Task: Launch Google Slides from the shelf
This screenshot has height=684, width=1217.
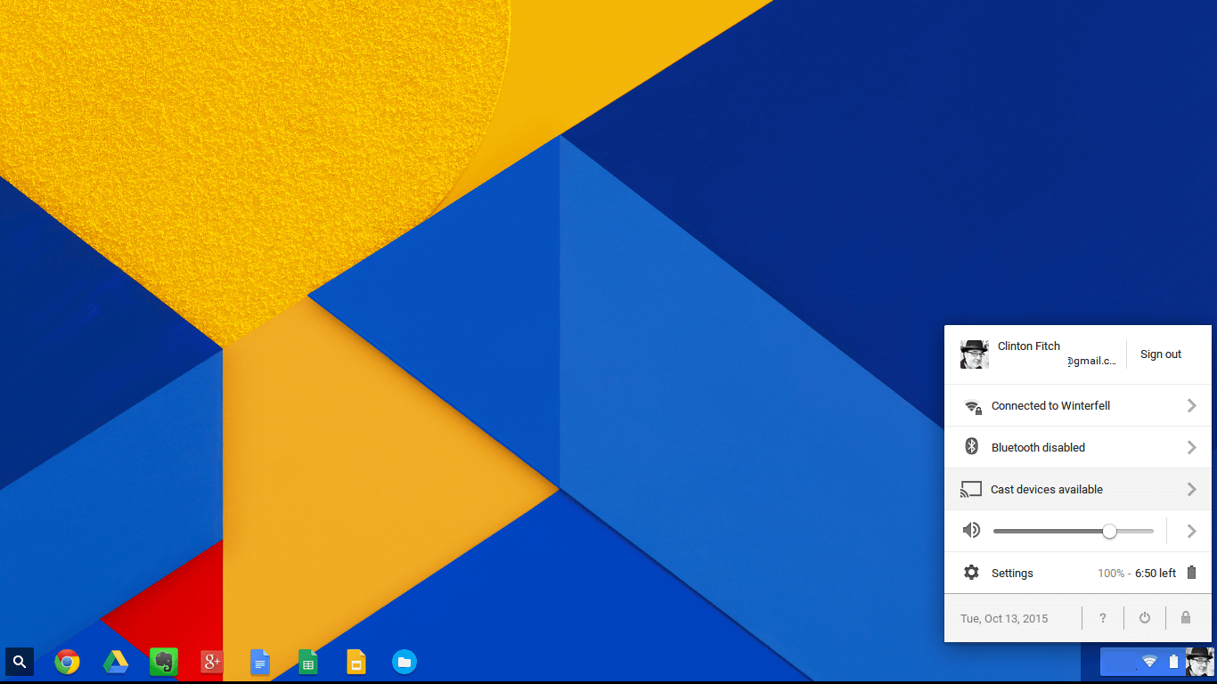Action: [356, 662]
